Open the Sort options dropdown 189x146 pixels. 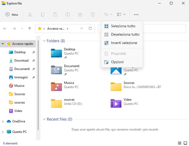click(x=108, y=15)
